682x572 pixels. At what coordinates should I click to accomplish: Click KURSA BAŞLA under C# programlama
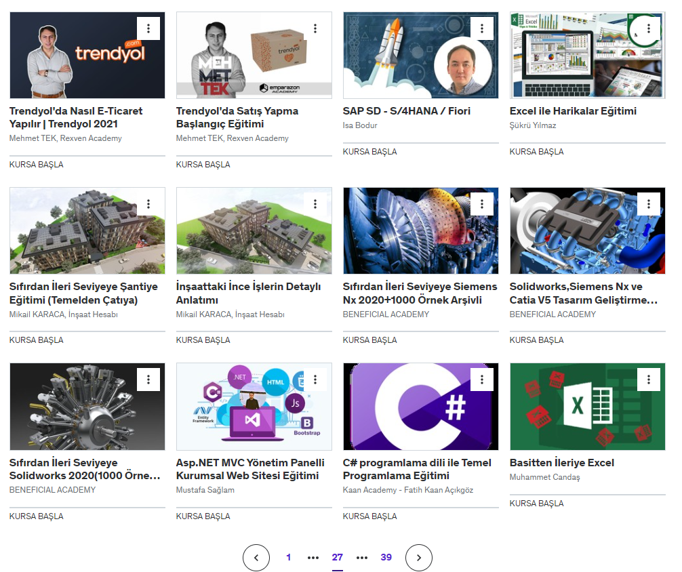(369, 516)
